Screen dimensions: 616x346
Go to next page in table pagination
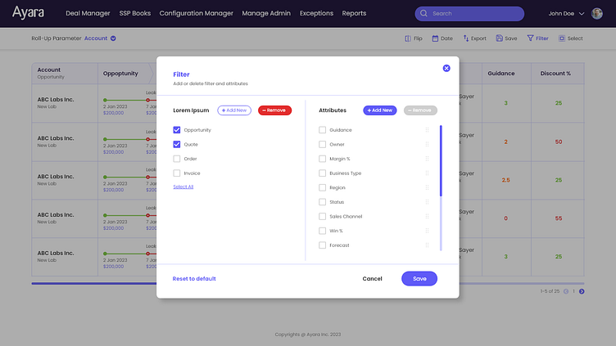pyautogui.click(x=582, y=291)
